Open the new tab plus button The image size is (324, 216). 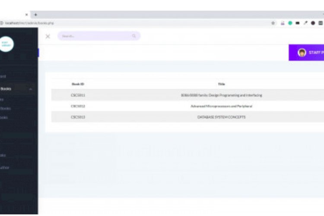tap(35, 15)
